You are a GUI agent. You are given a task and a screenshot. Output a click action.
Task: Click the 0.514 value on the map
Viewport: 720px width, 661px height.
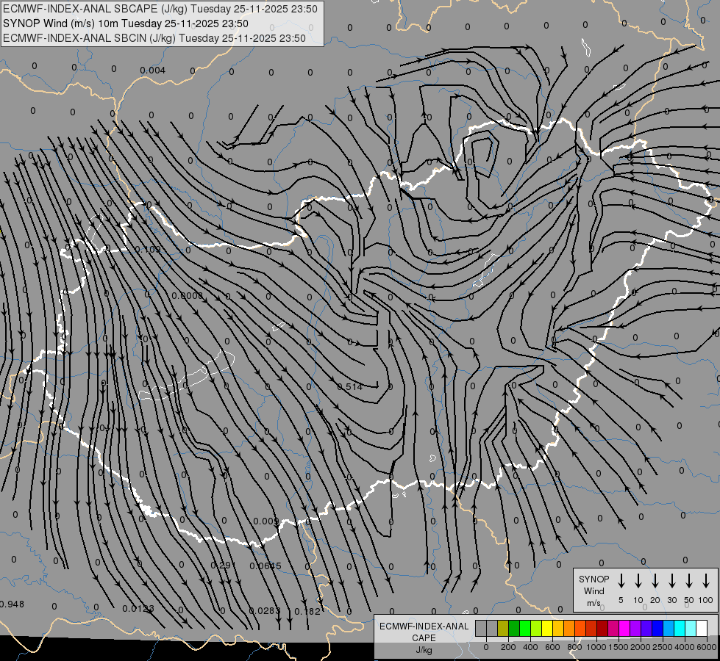(350, 387)
